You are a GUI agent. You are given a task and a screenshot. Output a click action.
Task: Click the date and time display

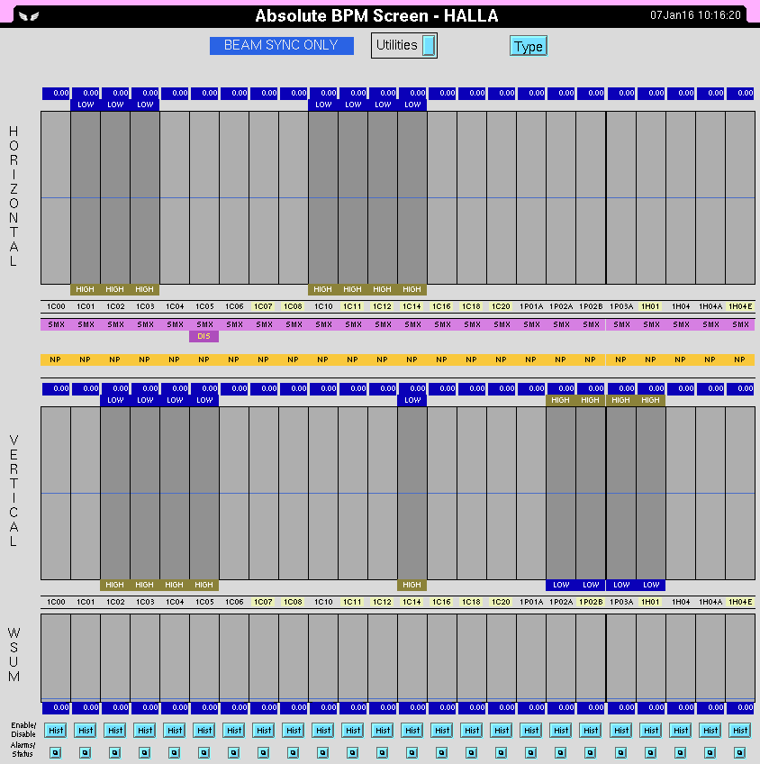pyautogui.click(x=695, y=15)
